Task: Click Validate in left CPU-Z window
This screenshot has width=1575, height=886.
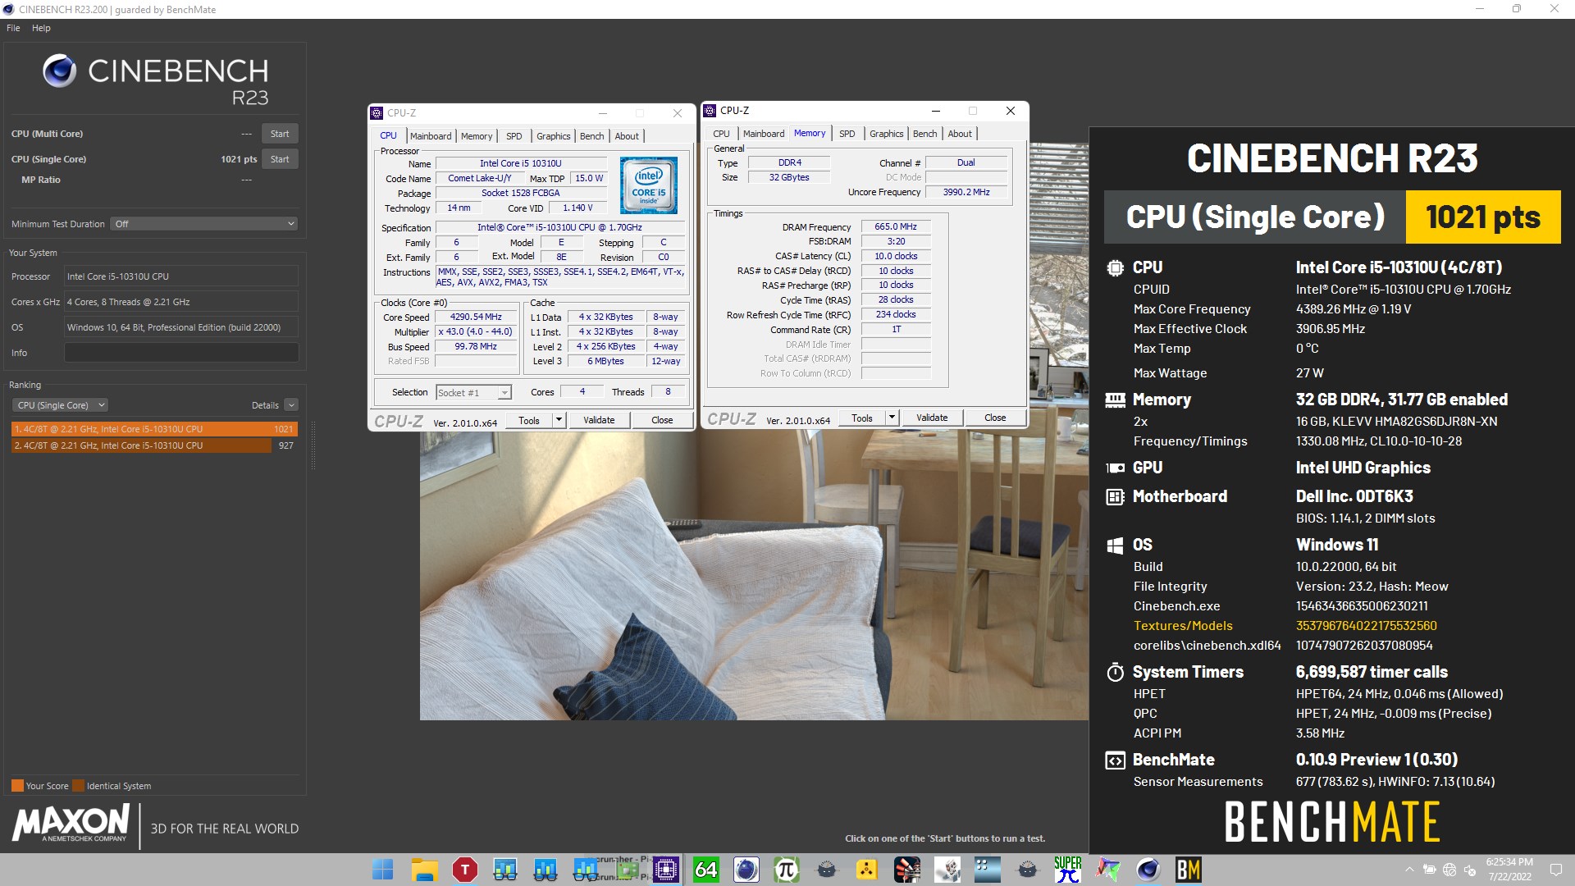Action: pos(599,421)
